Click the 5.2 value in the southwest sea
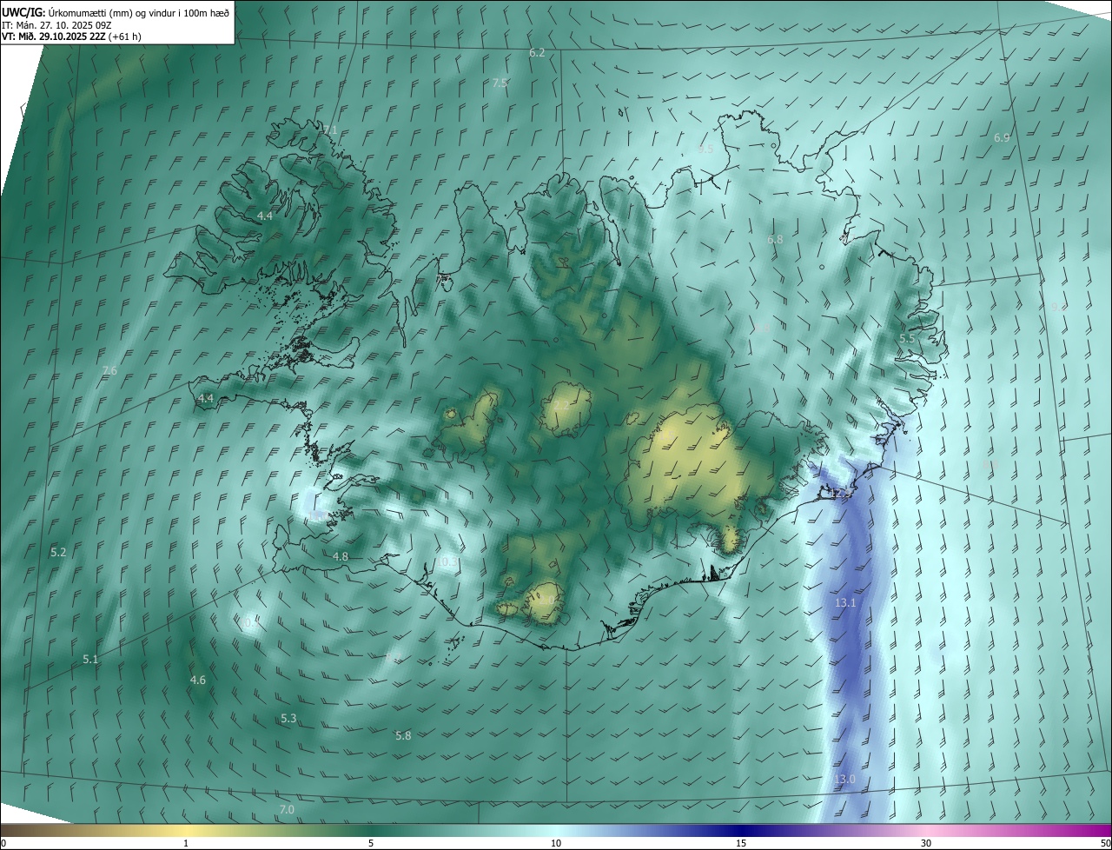1112x850 pixels. (58, 553)
